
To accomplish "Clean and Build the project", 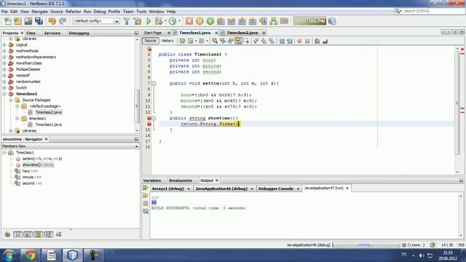I will tap(138, 21).
